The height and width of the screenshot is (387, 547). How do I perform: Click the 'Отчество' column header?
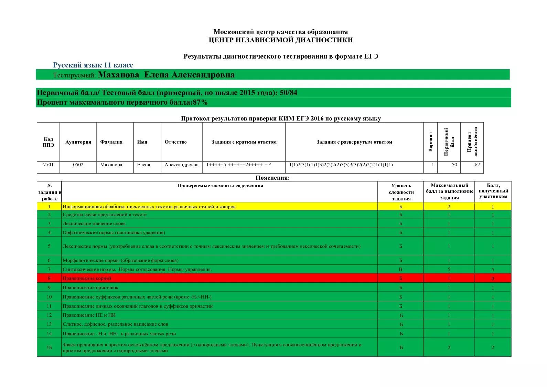[x=182, y=142]
